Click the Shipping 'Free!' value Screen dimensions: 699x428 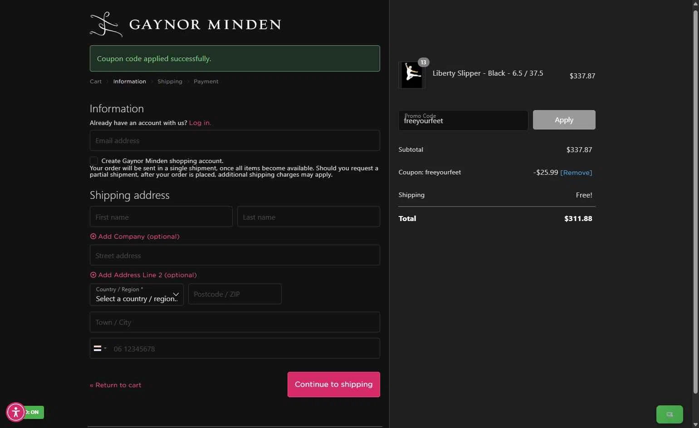[584, 195]
